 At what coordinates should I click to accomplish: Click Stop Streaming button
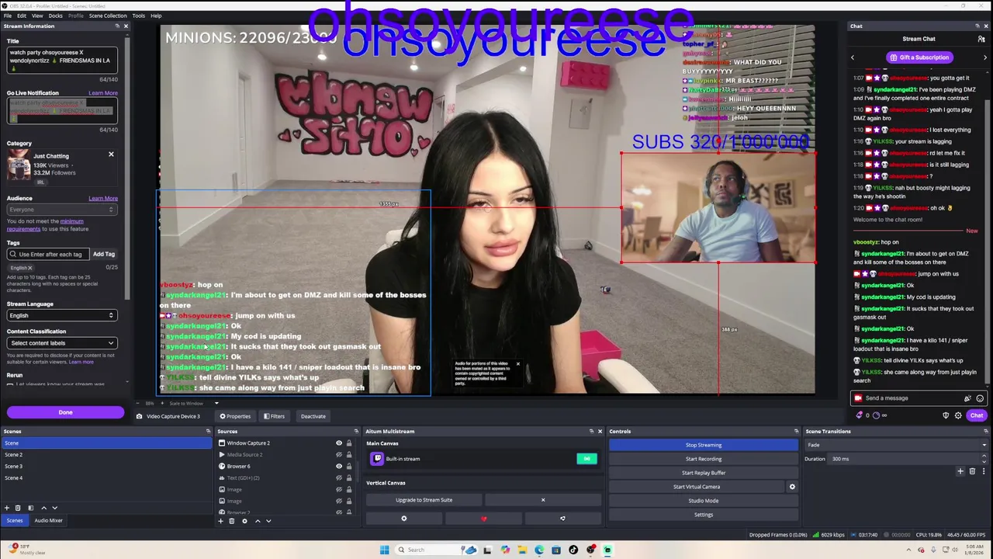(704, 445)
